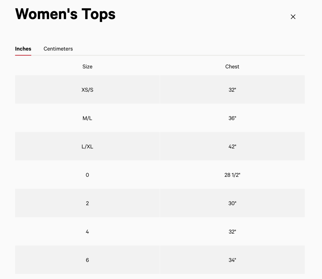This screenshot has height=279, width=322.
Task: Click the 36" chest value for M/L
Action: [232, 118]
